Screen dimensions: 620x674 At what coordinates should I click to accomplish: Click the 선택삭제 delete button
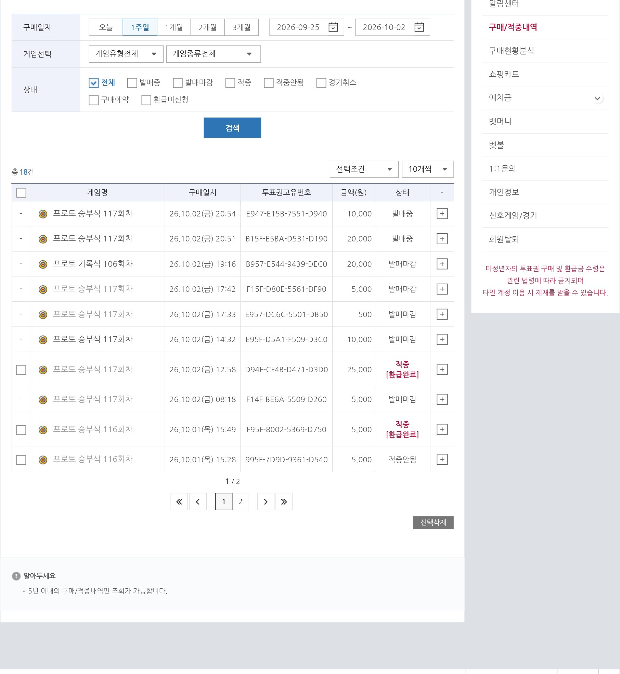(x=433, y=523)
